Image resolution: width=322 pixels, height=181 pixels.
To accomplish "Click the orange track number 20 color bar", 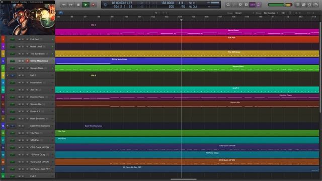I will click(3, 162).
